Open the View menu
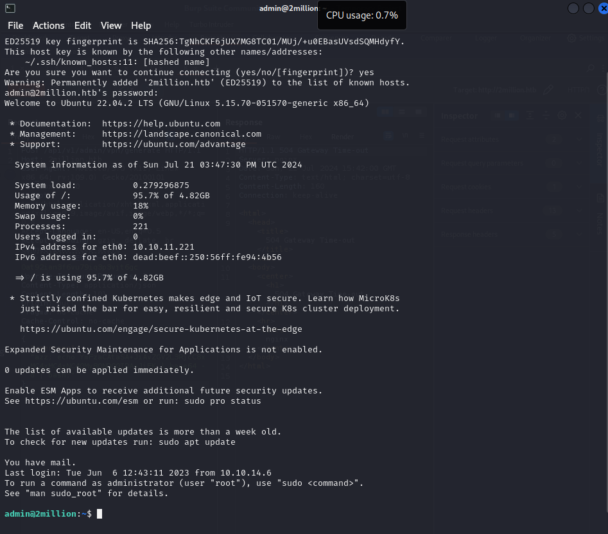The height and width of the screenshot is (534, 608). click(x=111, y=26)
